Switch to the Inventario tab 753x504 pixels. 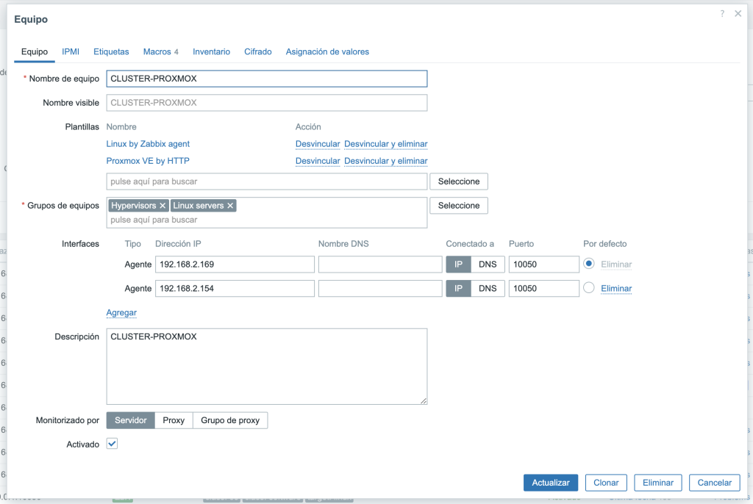pos(211,51)
